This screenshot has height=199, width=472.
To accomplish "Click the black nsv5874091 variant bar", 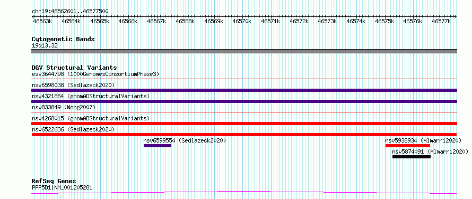I will 411,157.
